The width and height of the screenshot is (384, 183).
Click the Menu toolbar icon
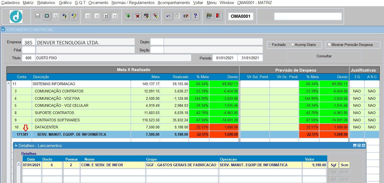point(209,16)
